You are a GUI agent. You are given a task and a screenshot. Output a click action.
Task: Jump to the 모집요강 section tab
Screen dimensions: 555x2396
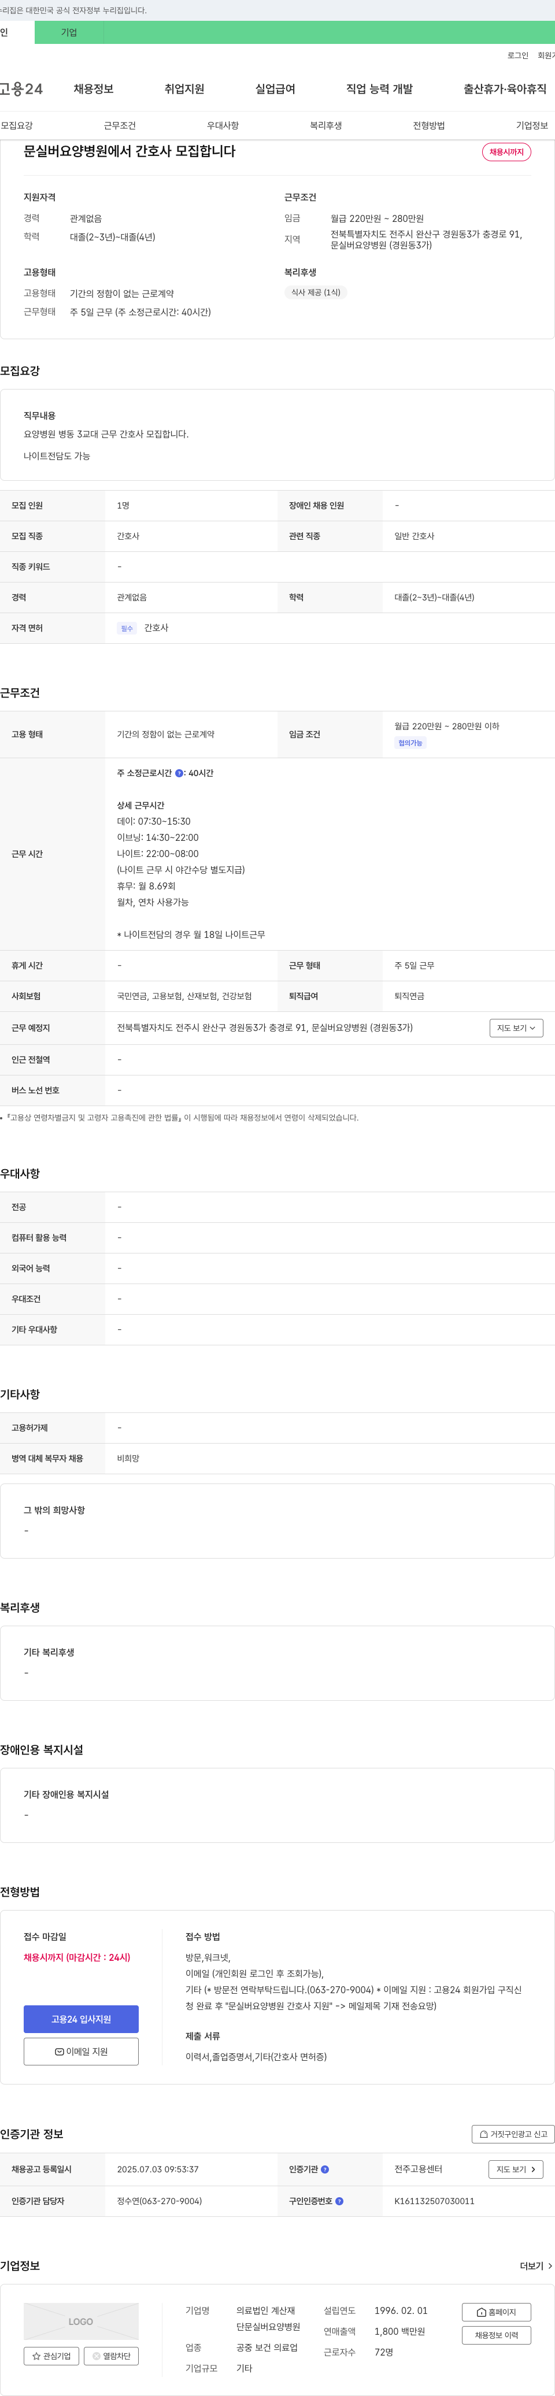pyautogui.click(x=17, y=125)
